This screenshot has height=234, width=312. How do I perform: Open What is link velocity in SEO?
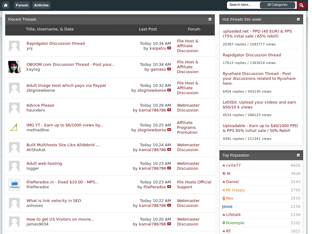54,200
